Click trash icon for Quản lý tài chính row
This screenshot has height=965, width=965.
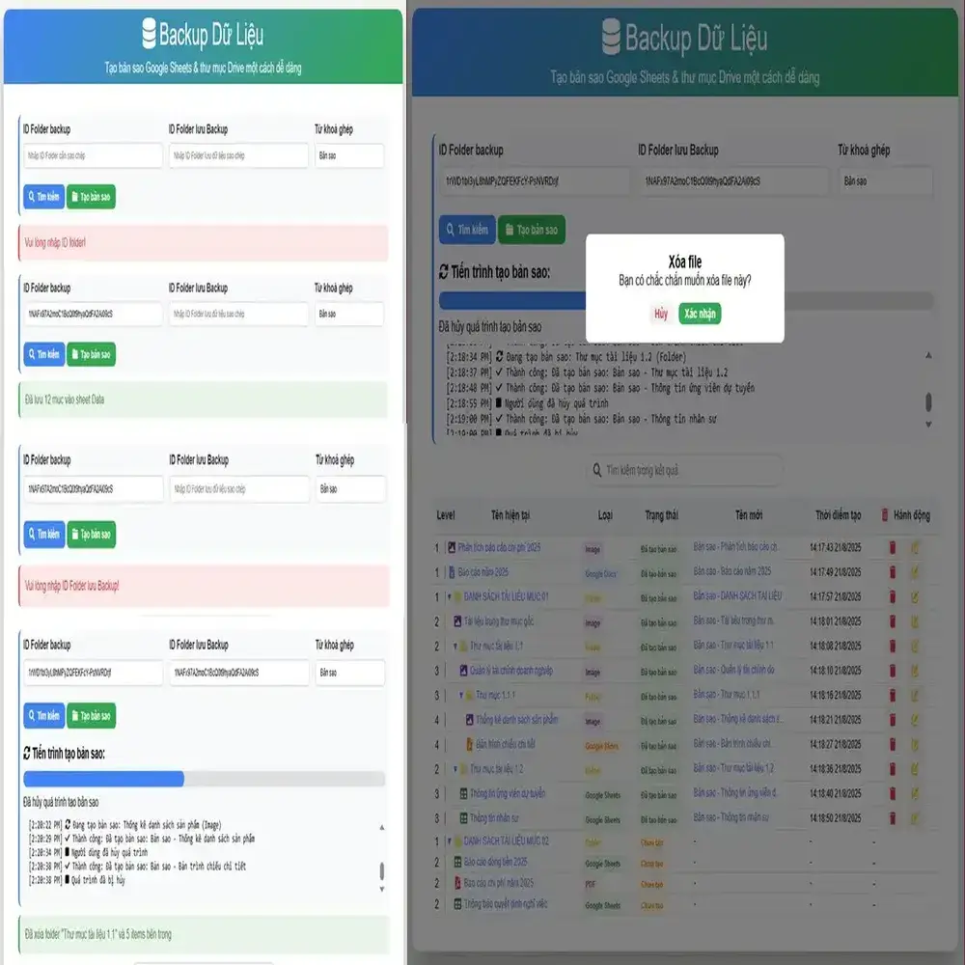893,671
